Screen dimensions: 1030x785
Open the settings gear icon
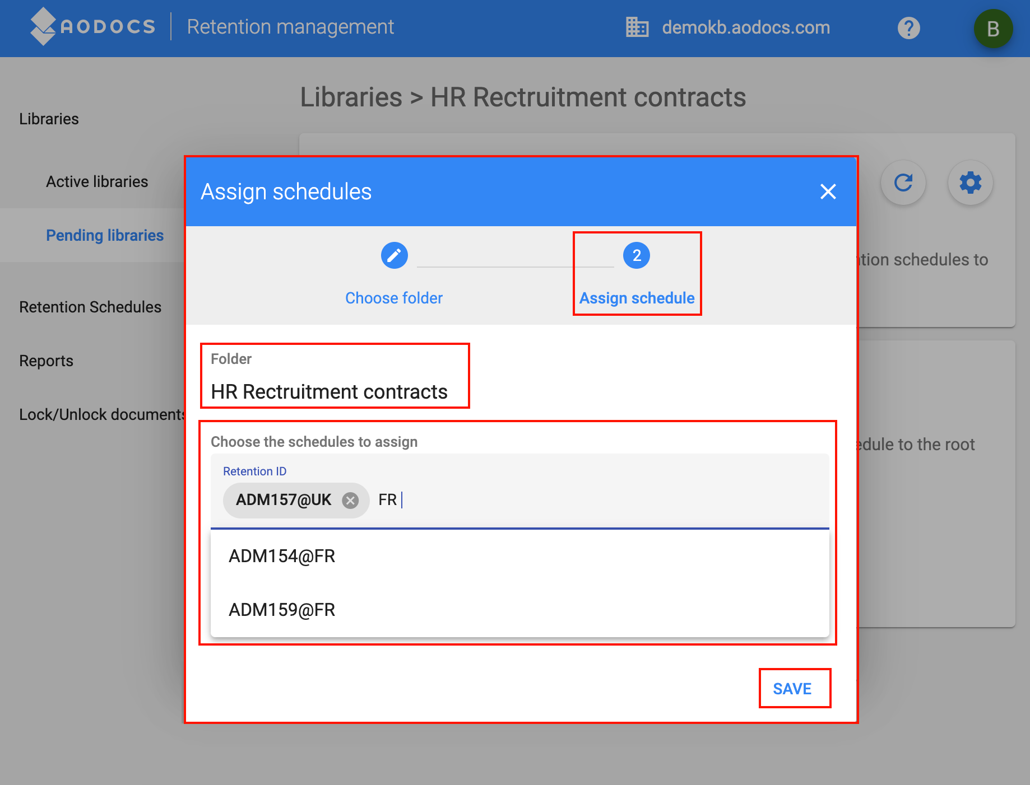pyautogui.click(x=969, y=182)
